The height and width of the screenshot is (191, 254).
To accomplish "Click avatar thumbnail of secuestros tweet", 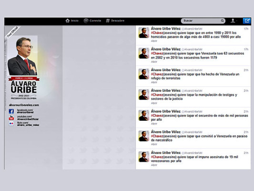I will pos(144,53).
